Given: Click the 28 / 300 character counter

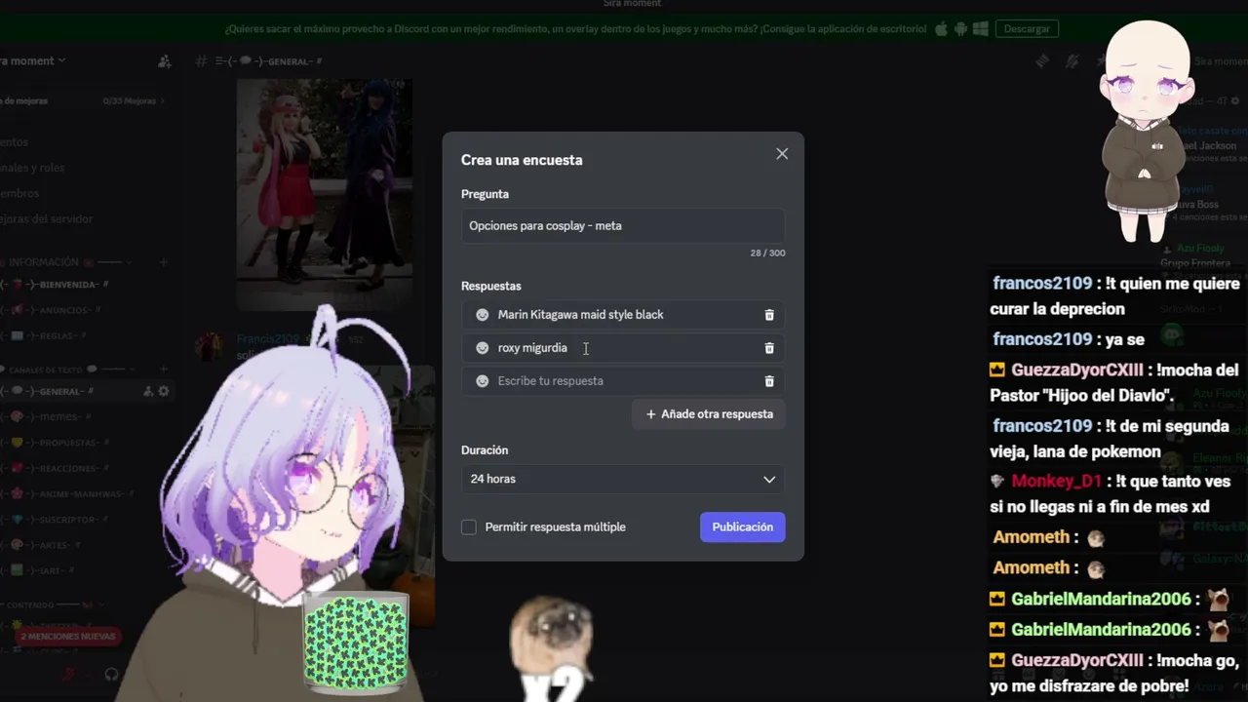Looking at the screenshot, I should [767, 253].
